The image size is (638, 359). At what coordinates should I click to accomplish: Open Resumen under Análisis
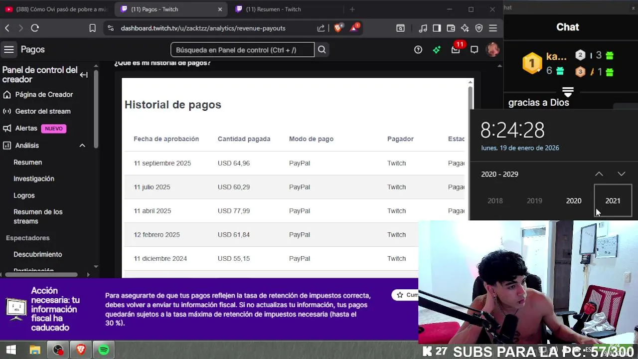28,162
